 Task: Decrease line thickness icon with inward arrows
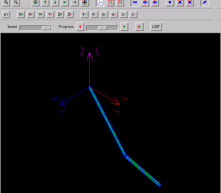point(155,2)
